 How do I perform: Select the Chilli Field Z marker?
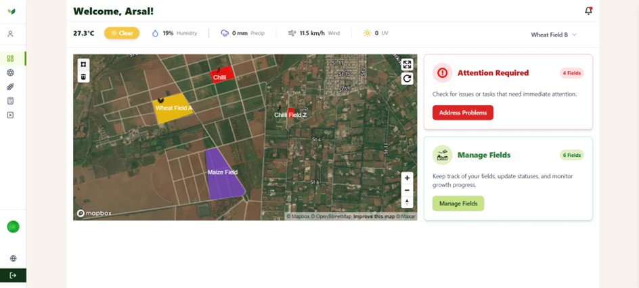pyautogui.click(x=290, y=114)
